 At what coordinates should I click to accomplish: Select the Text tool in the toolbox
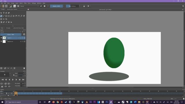coord(4,13)
